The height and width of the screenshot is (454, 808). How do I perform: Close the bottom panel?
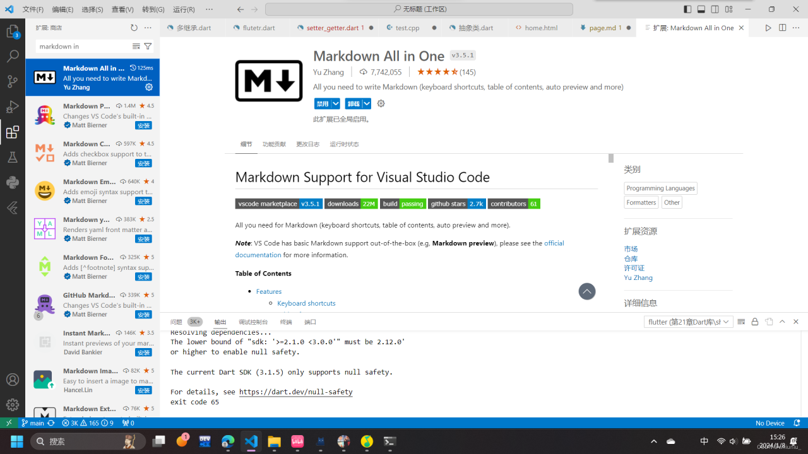click(796, 322)
